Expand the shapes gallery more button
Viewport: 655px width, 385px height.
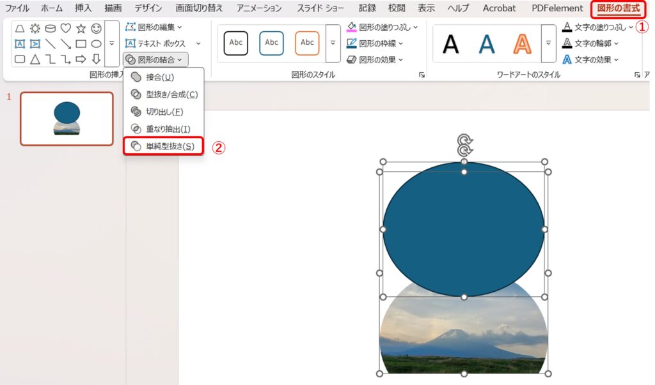point(112,43)
